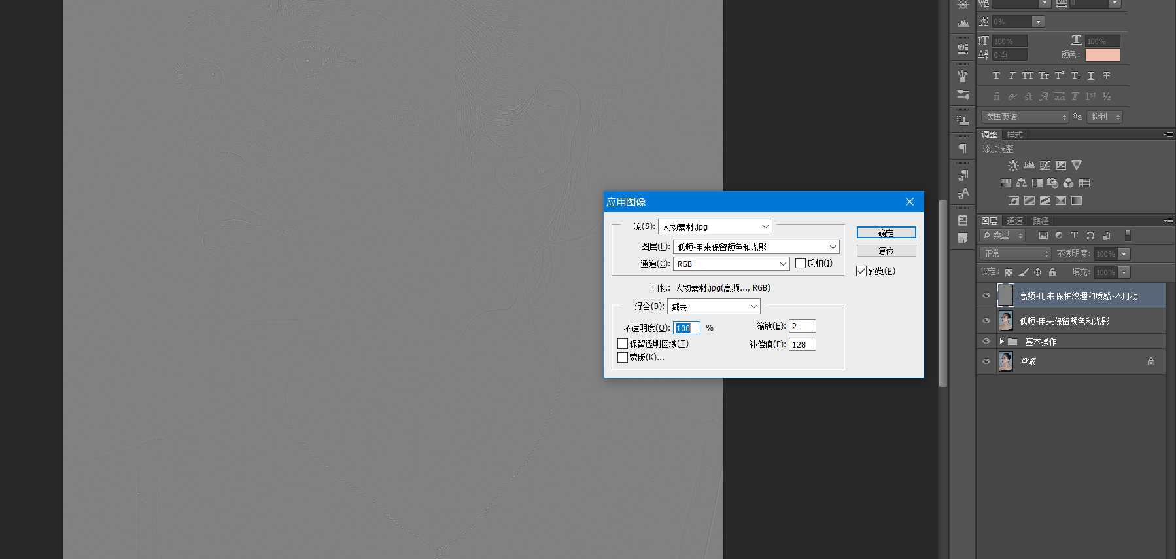The width and height of the screenshot is (1176, 559).
Task: Switch to the 样式 (Styles) tab
Action: (x=1014, y=134)
